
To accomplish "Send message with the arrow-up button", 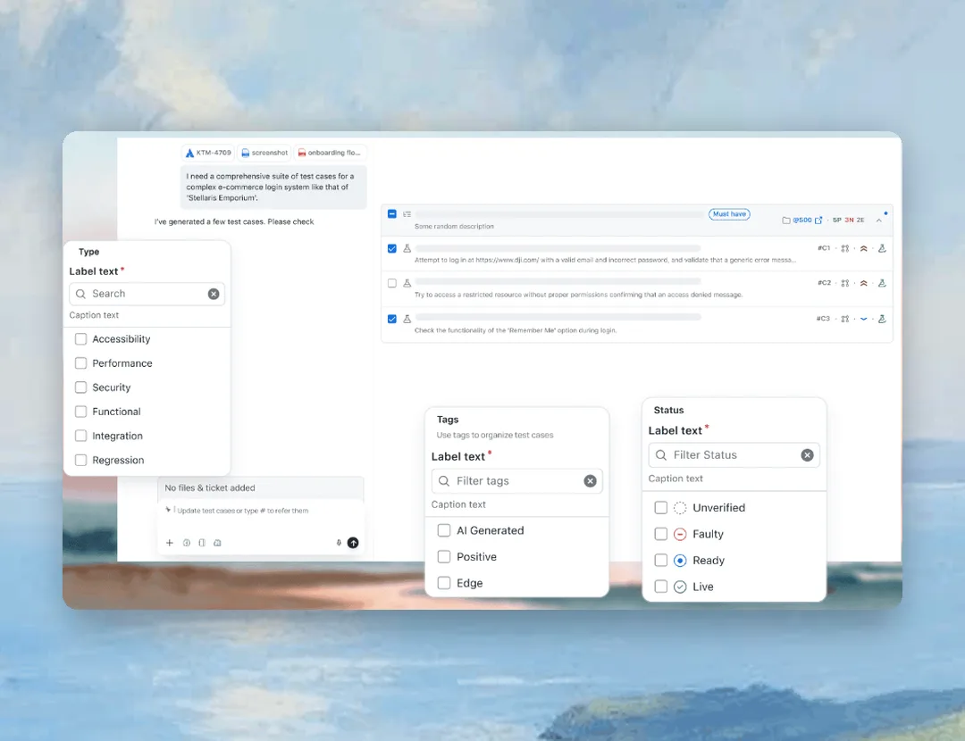I will (x=353, y=543).
